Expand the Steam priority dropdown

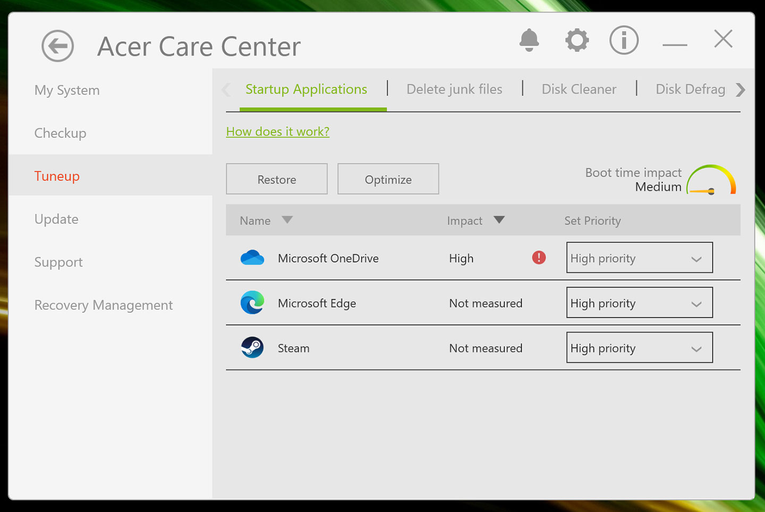tap(639, 348)
